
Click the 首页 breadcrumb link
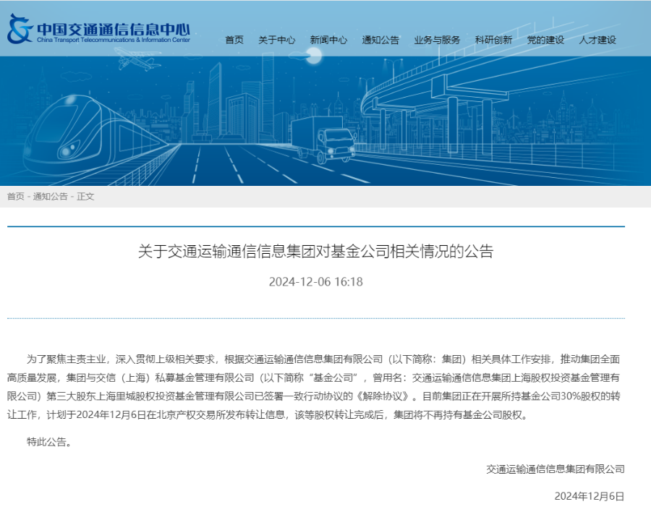[x=16, y=196]
